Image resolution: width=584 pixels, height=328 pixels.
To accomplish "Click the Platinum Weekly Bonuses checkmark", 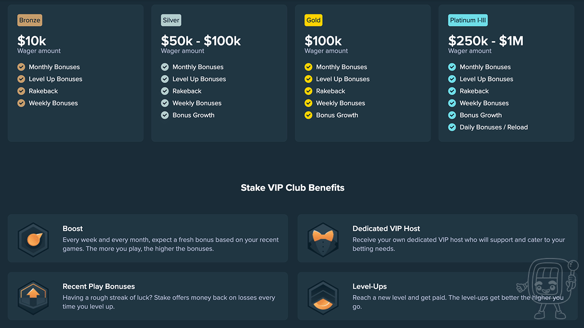I will (452, 103).
